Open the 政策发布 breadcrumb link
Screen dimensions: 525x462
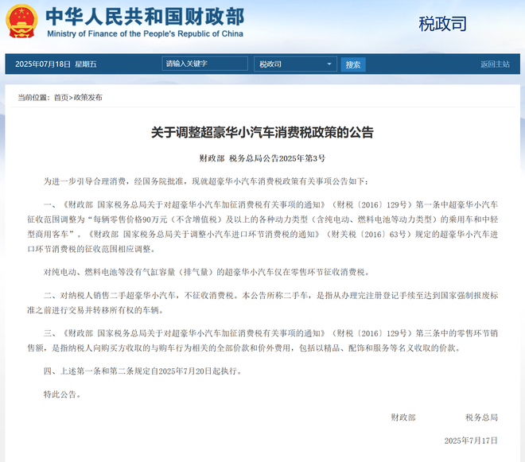[87, 98]
